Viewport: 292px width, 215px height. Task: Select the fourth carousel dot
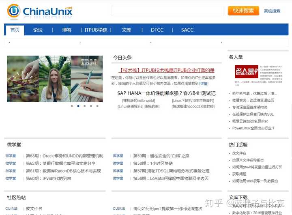[91, 106]
